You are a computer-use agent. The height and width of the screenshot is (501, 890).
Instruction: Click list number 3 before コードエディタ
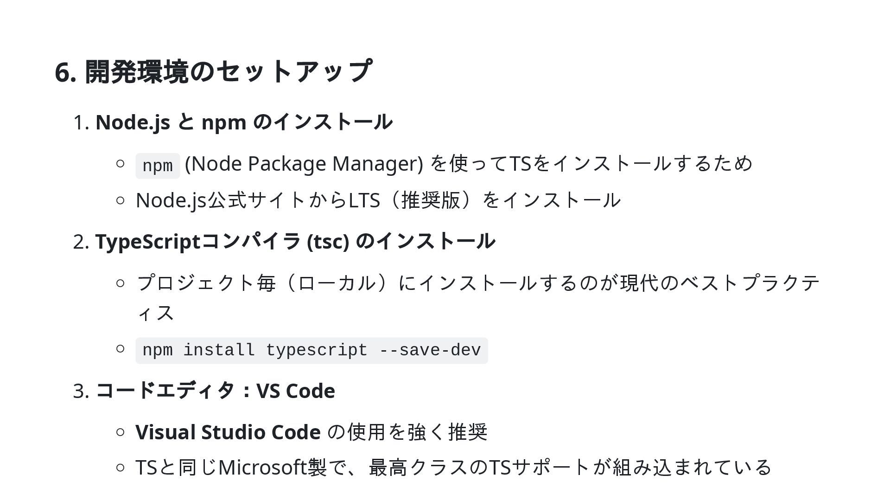pyautogui.click(x=81, y=392)
